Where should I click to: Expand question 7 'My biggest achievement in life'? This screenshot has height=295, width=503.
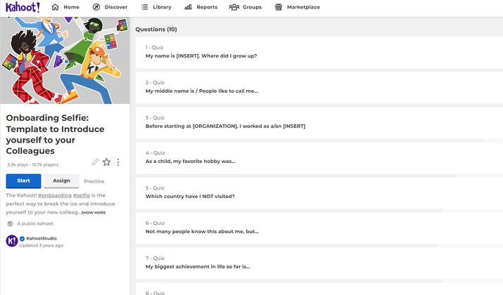pyautogui.click(x=319, y=263)
